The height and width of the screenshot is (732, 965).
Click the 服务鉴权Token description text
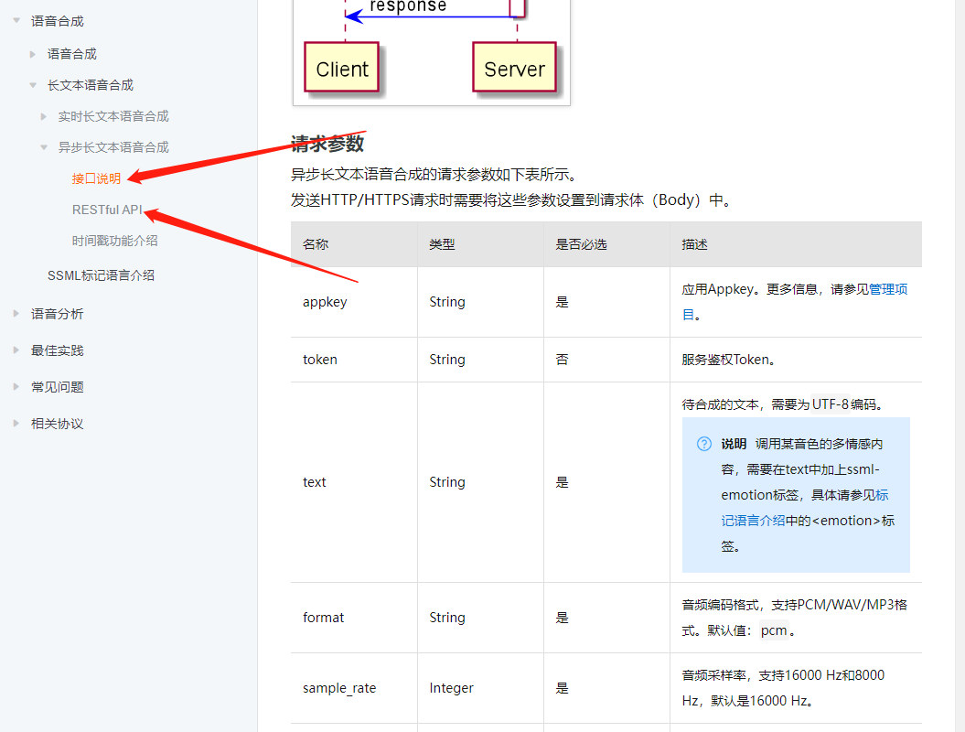pos(729,360)
